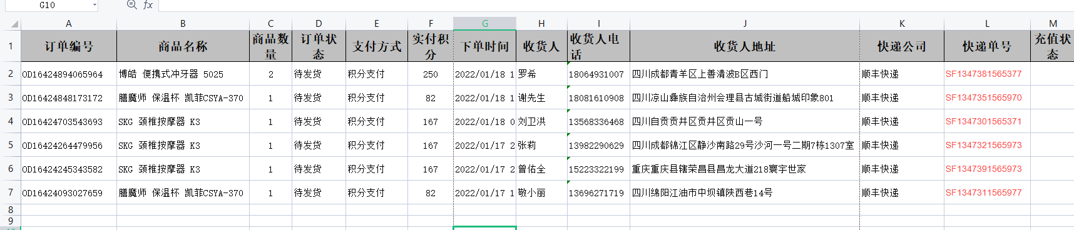Click header cell 充值状态
1074x230 pixels.
[1053, 46]
